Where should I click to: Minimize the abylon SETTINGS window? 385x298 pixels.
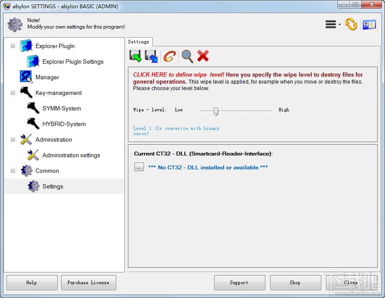click(344, 5)
